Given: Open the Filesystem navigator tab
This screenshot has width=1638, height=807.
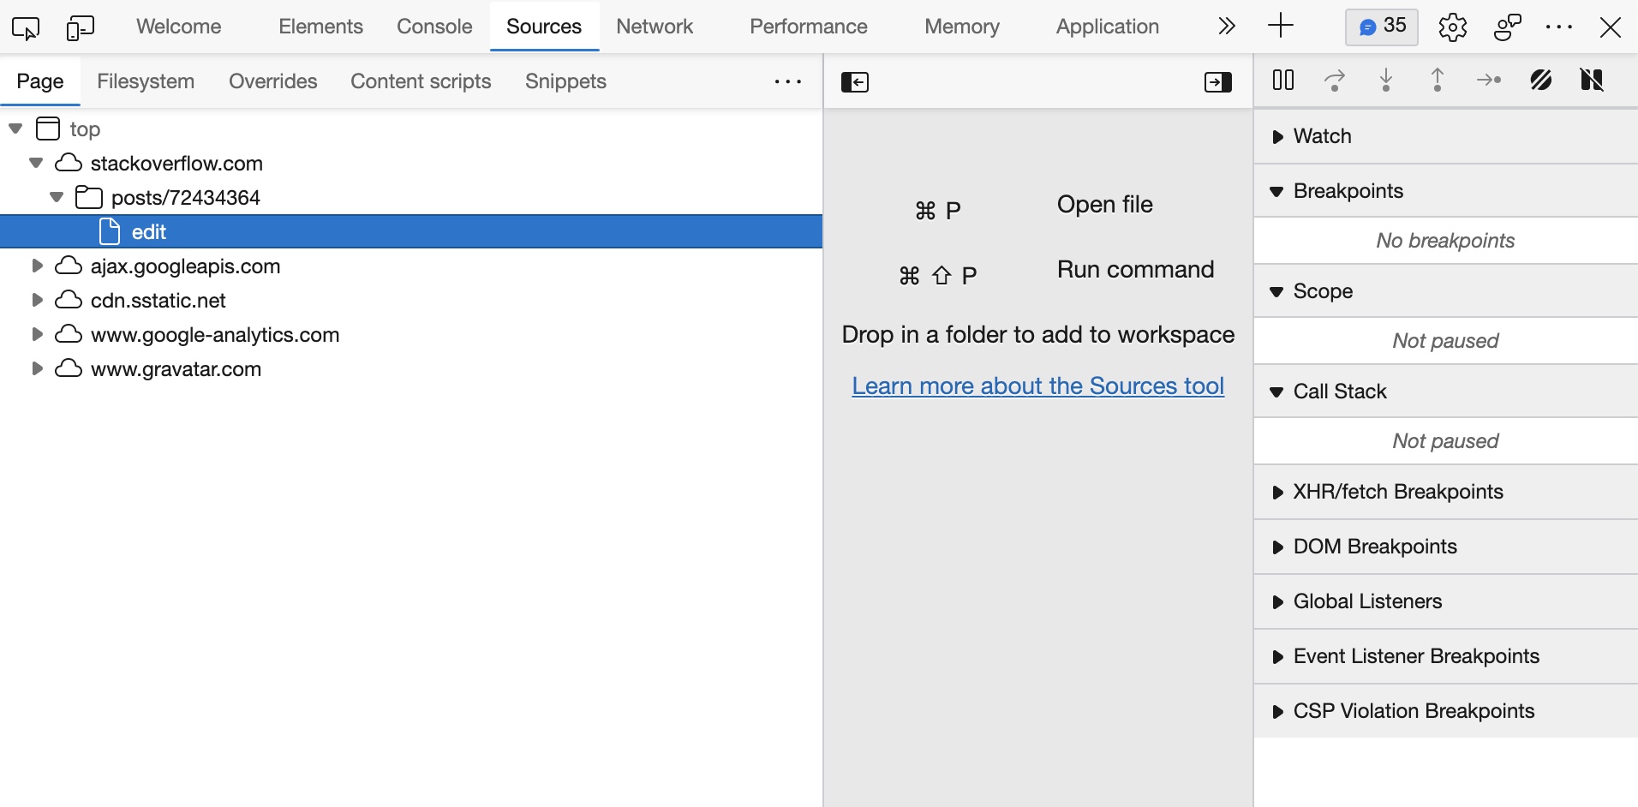Looking at the screenshot, I should 146,81.
